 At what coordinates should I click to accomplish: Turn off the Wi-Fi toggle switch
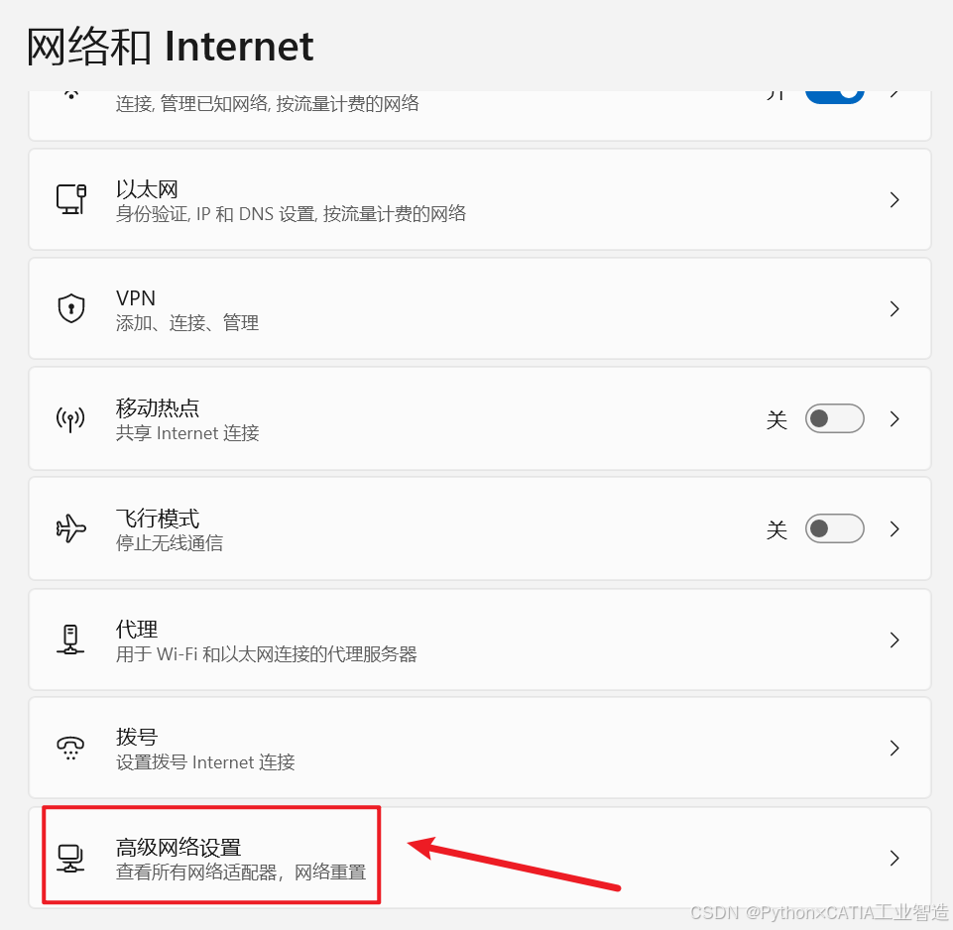tap(834, 97)
